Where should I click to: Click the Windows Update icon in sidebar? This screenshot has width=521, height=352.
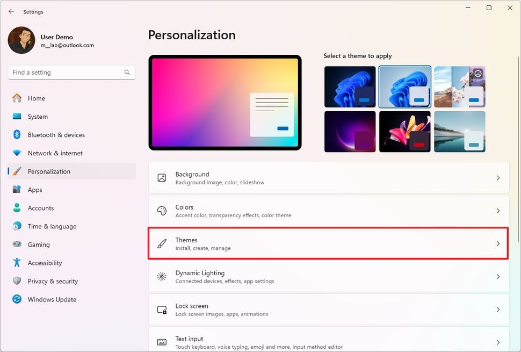16,299
